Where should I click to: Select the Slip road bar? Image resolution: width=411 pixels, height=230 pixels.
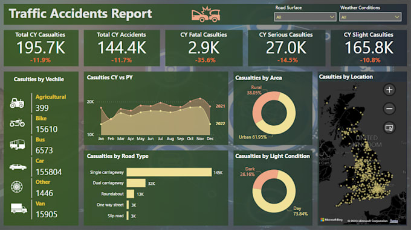click(128, 216)
